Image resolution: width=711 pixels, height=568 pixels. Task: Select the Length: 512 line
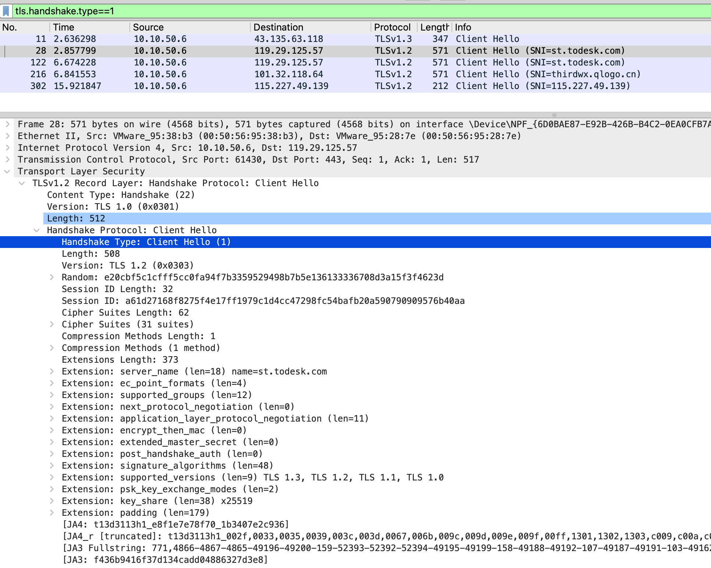coord(377,219)
